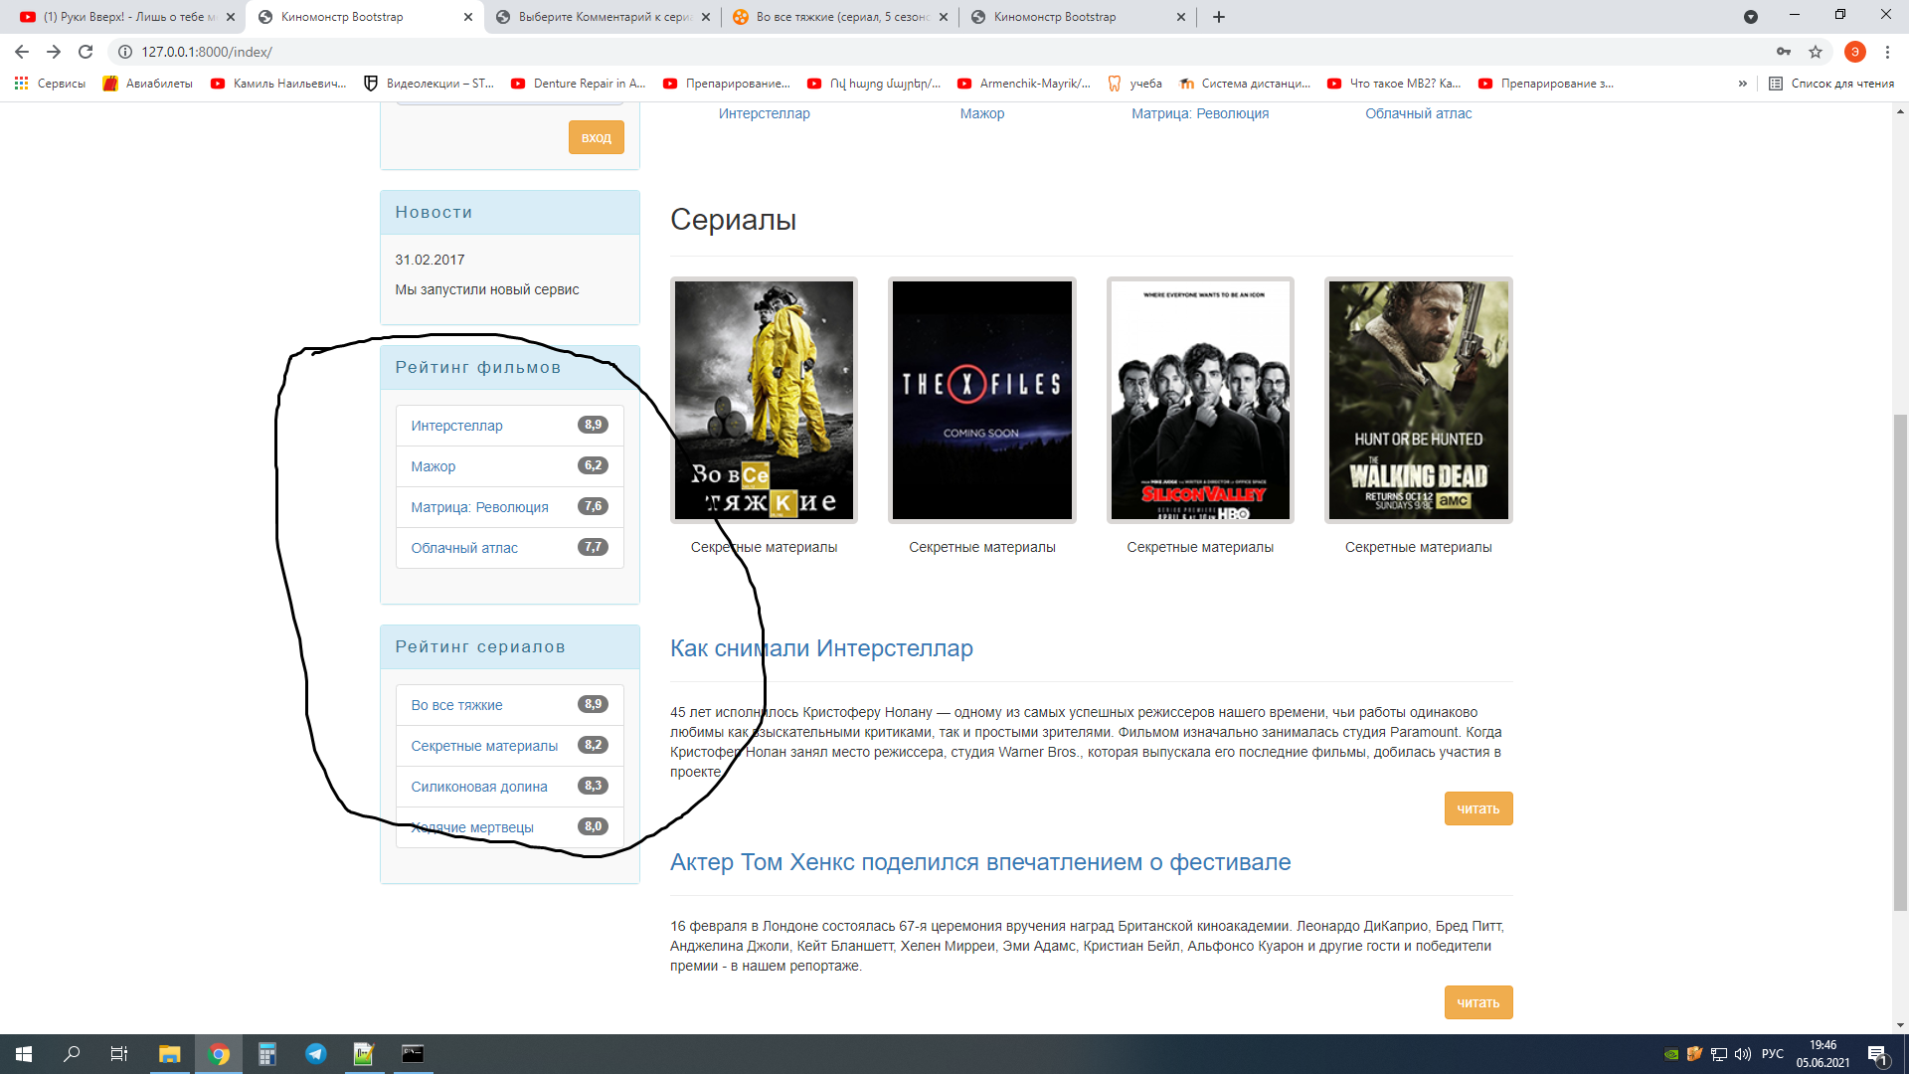Go back to the previous page
Viewport: 1909px width, 1074px height.
pyautogui.click(x=22, y=52)
